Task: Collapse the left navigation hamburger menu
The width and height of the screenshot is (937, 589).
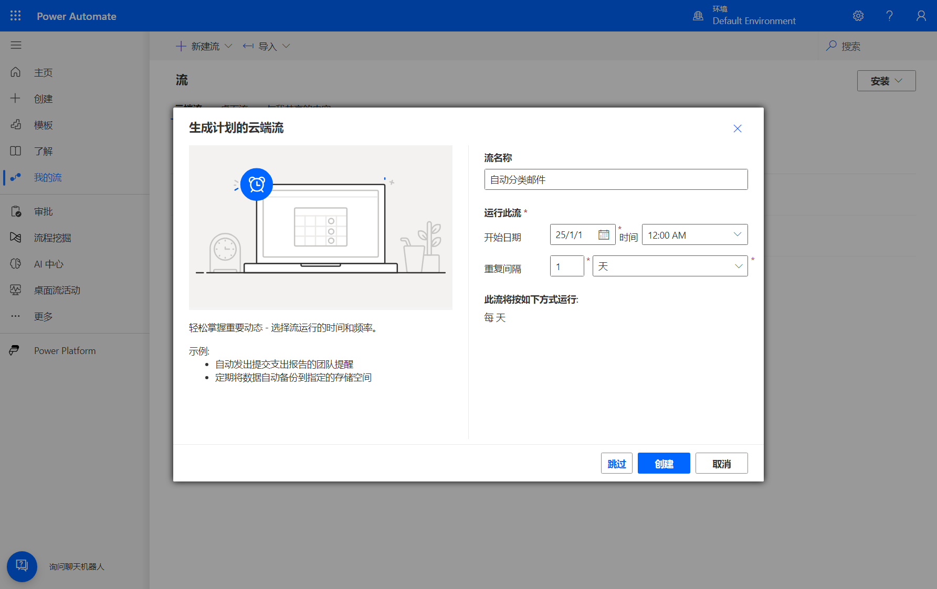Action: click(16, 45)
